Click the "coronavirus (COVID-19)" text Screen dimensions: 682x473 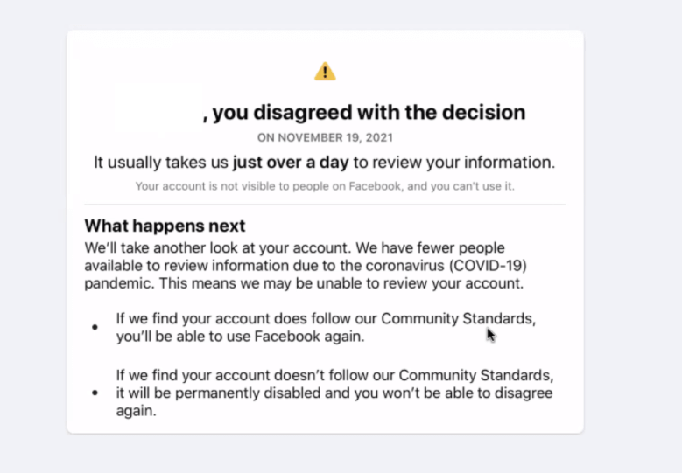[x=446, y=266]
